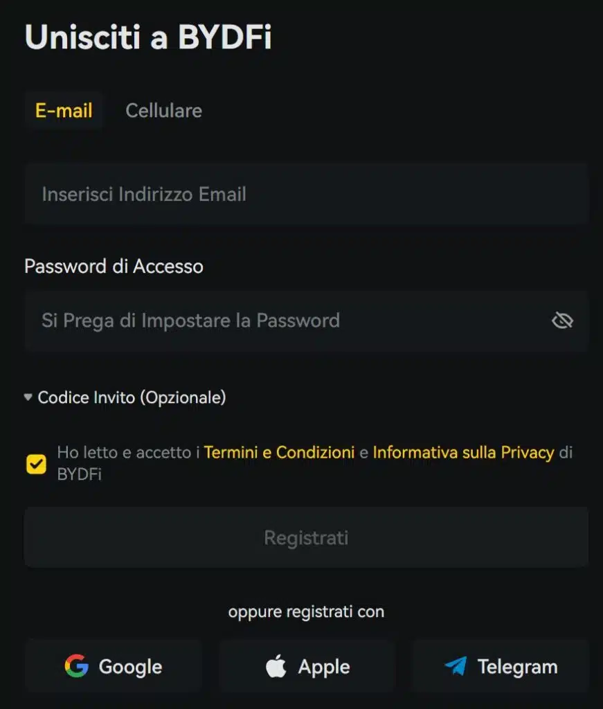
Task: Expand the Codice Invito (Opzionale) section
Action: (x=128, y=397)
